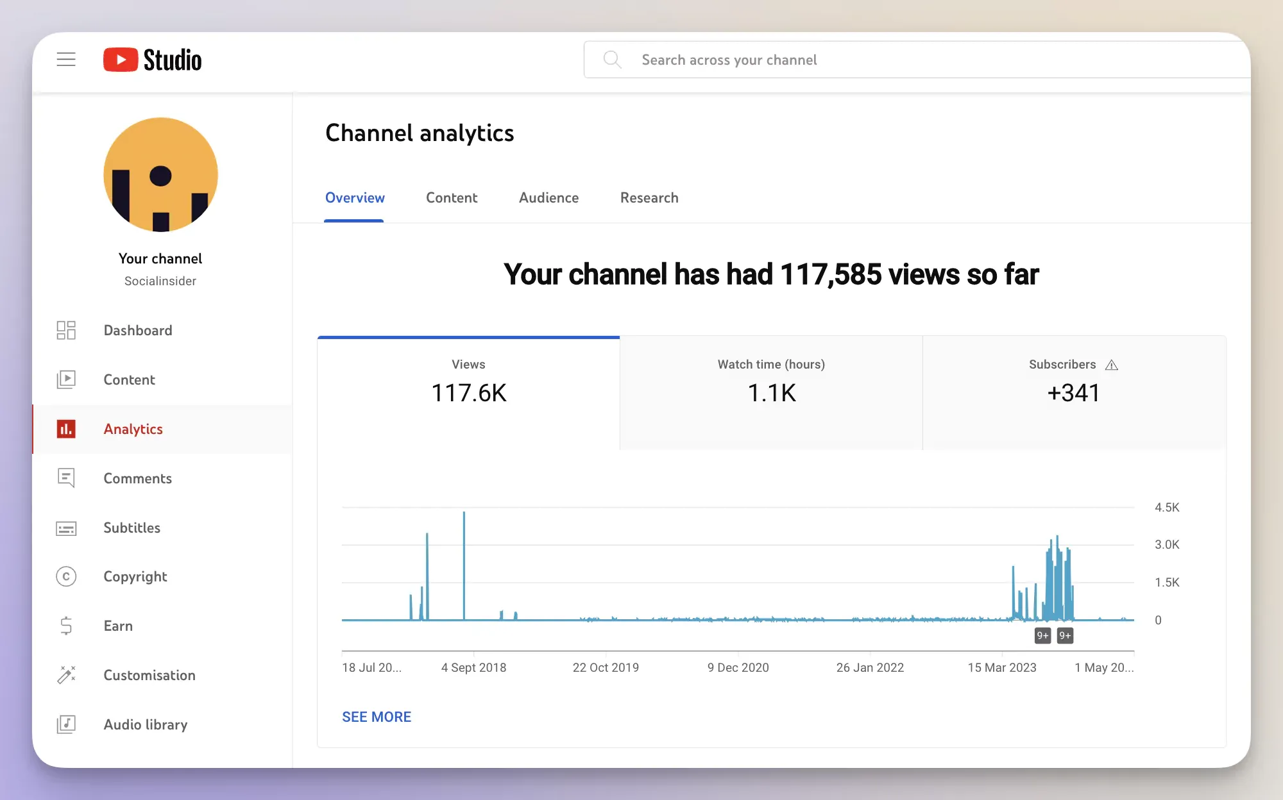Screen dimensions: 1283x800
Task: Click the 1.5K y-axis value
Action: (x=1167, y=582)
